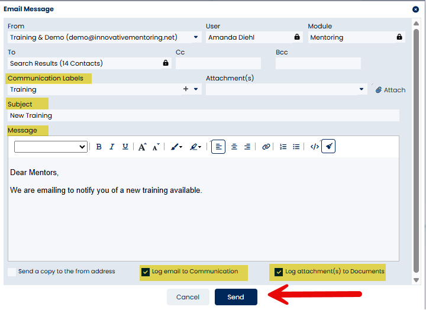Click the Search Results (14 Contacts) text
Screen dimensions: 426x310
56,63
